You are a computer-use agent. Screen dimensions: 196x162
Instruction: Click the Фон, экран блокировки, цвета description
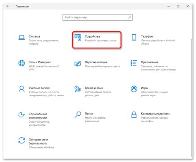click(x=103, y=66)
